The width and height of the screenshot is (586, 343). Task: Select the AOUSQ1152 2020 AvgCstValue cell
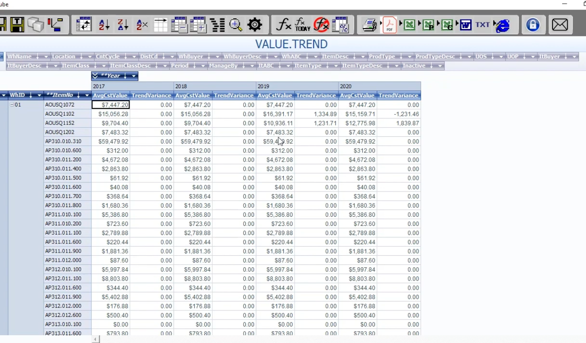point(357,123)
